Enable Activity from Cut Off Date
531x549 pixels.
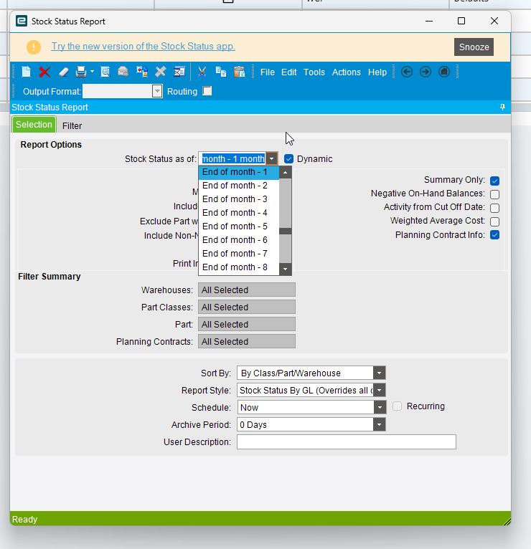(x=494, y=208)
